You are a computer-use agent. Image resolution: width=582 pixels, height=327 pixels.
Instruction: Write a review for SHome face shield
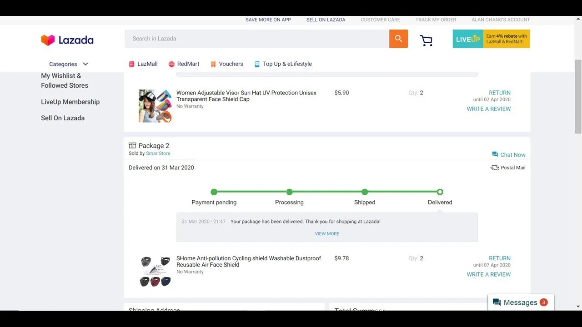pos(488,274)
